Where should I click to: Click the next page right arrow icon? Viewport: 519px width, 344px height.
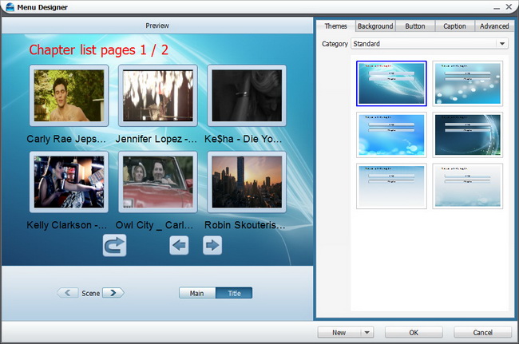(x=212, y=246)
